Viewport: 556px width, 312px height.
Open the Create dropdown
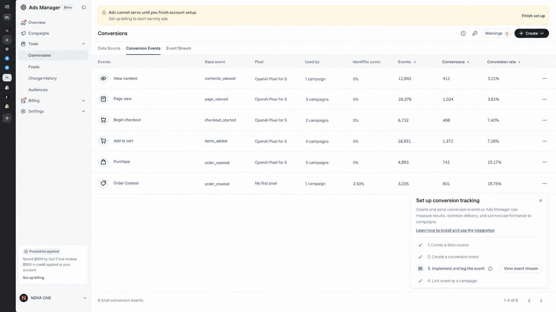tap(531, 33)
